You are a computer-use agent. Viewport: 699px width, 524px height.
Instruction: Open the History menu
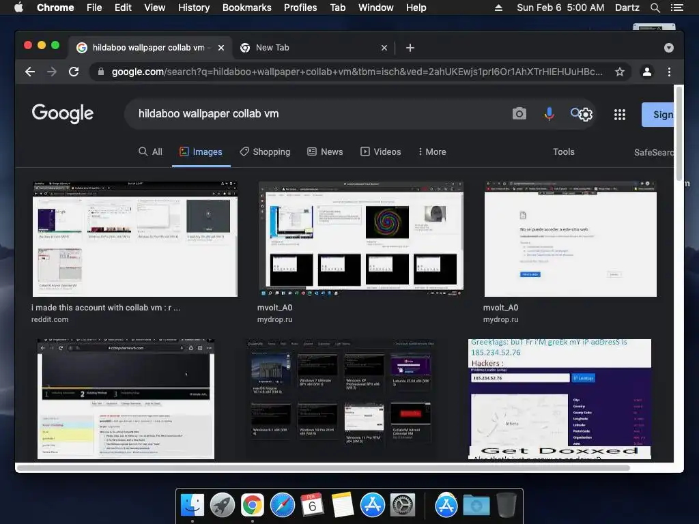tap(194, 8)
